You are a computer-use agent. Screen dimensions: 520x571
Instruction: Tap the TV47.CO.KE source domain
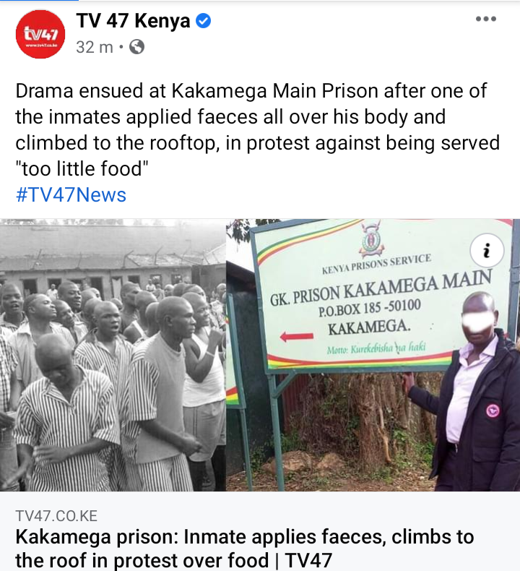click(x=56, y=515)
